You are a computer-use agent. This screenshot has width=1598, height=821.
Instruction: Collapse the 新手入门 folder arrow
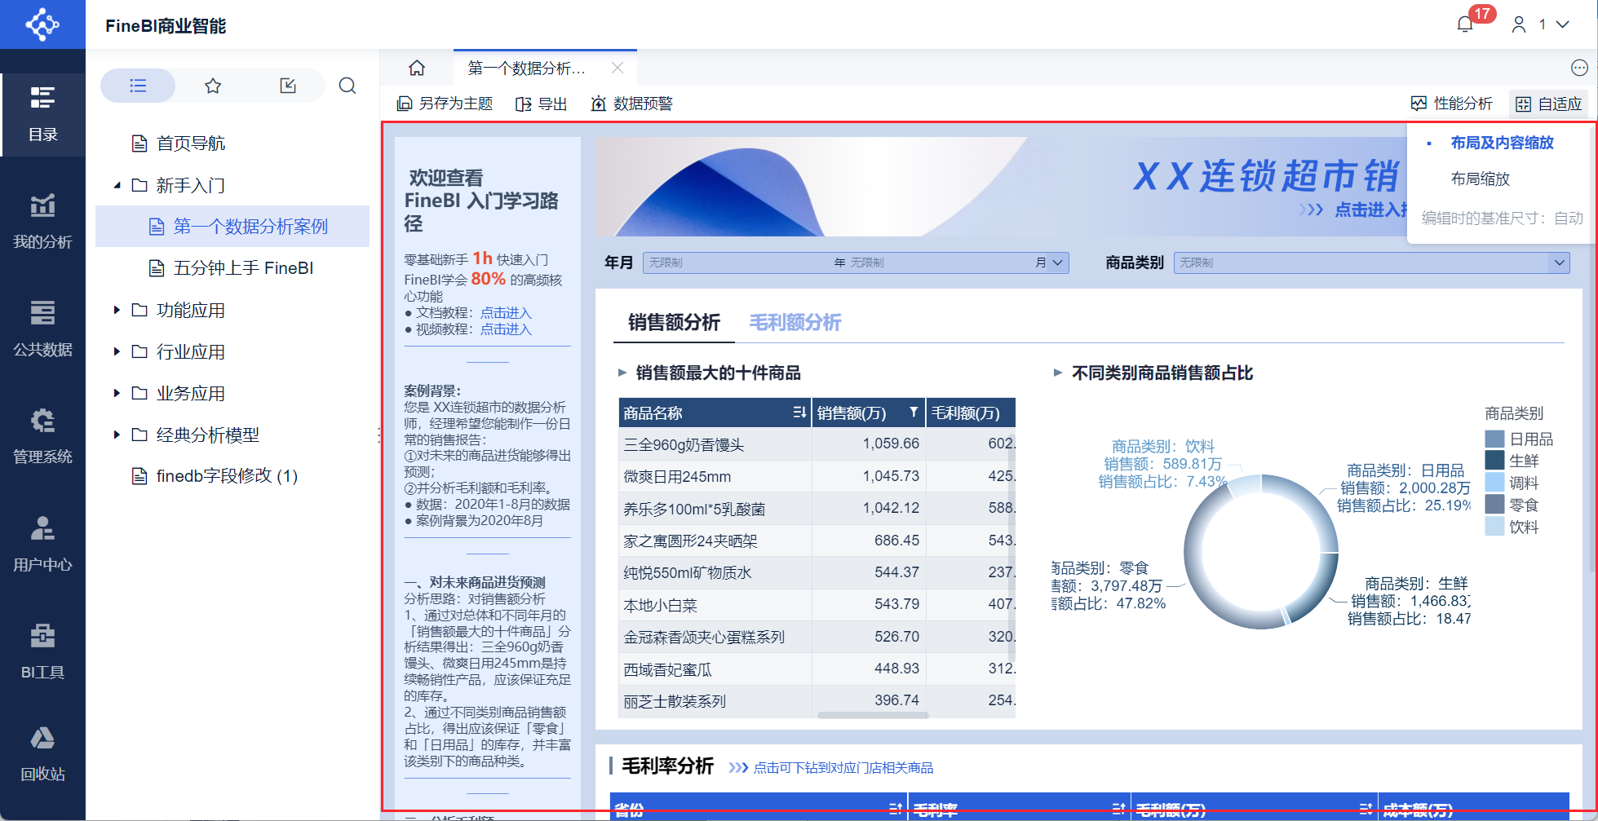117,185
